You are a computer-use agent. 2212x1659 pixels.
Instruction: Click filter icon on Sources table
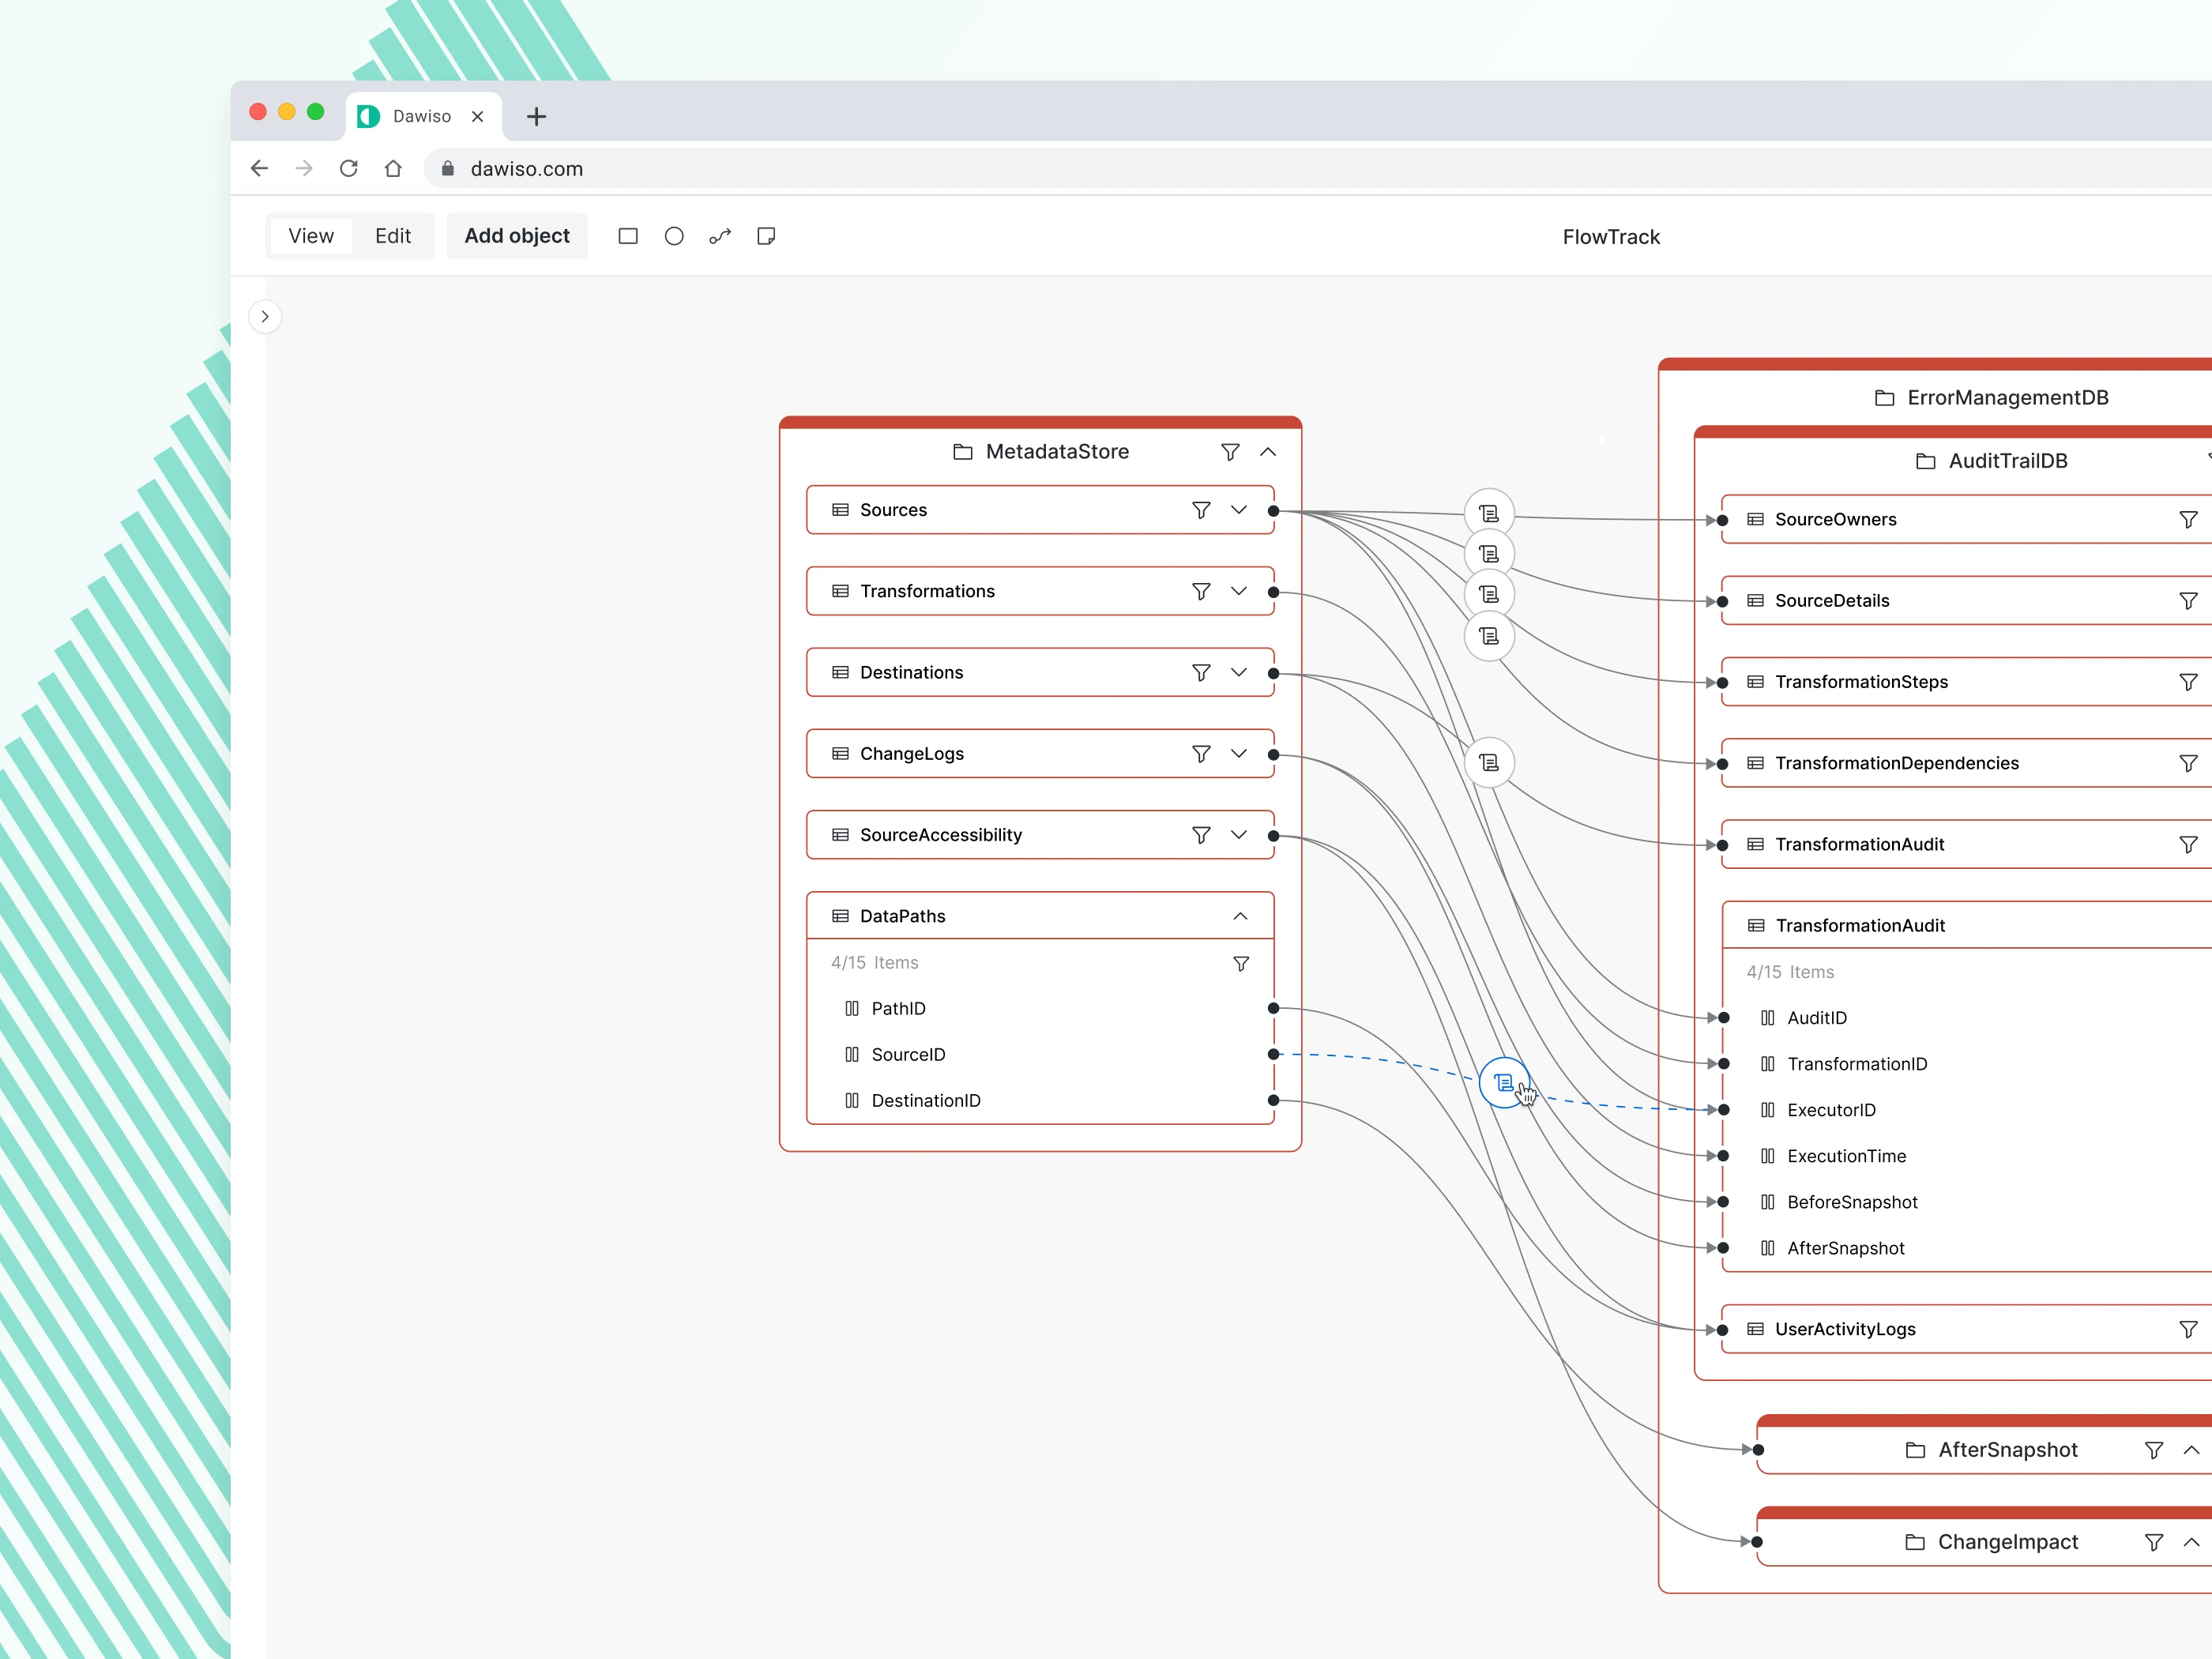(1201, 510)
